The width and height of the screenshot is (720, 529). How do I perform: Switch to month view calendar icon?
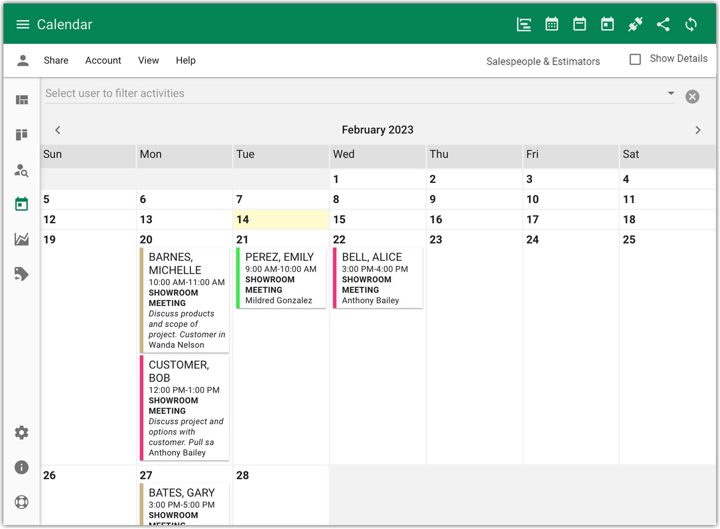[x=552, y=24]
